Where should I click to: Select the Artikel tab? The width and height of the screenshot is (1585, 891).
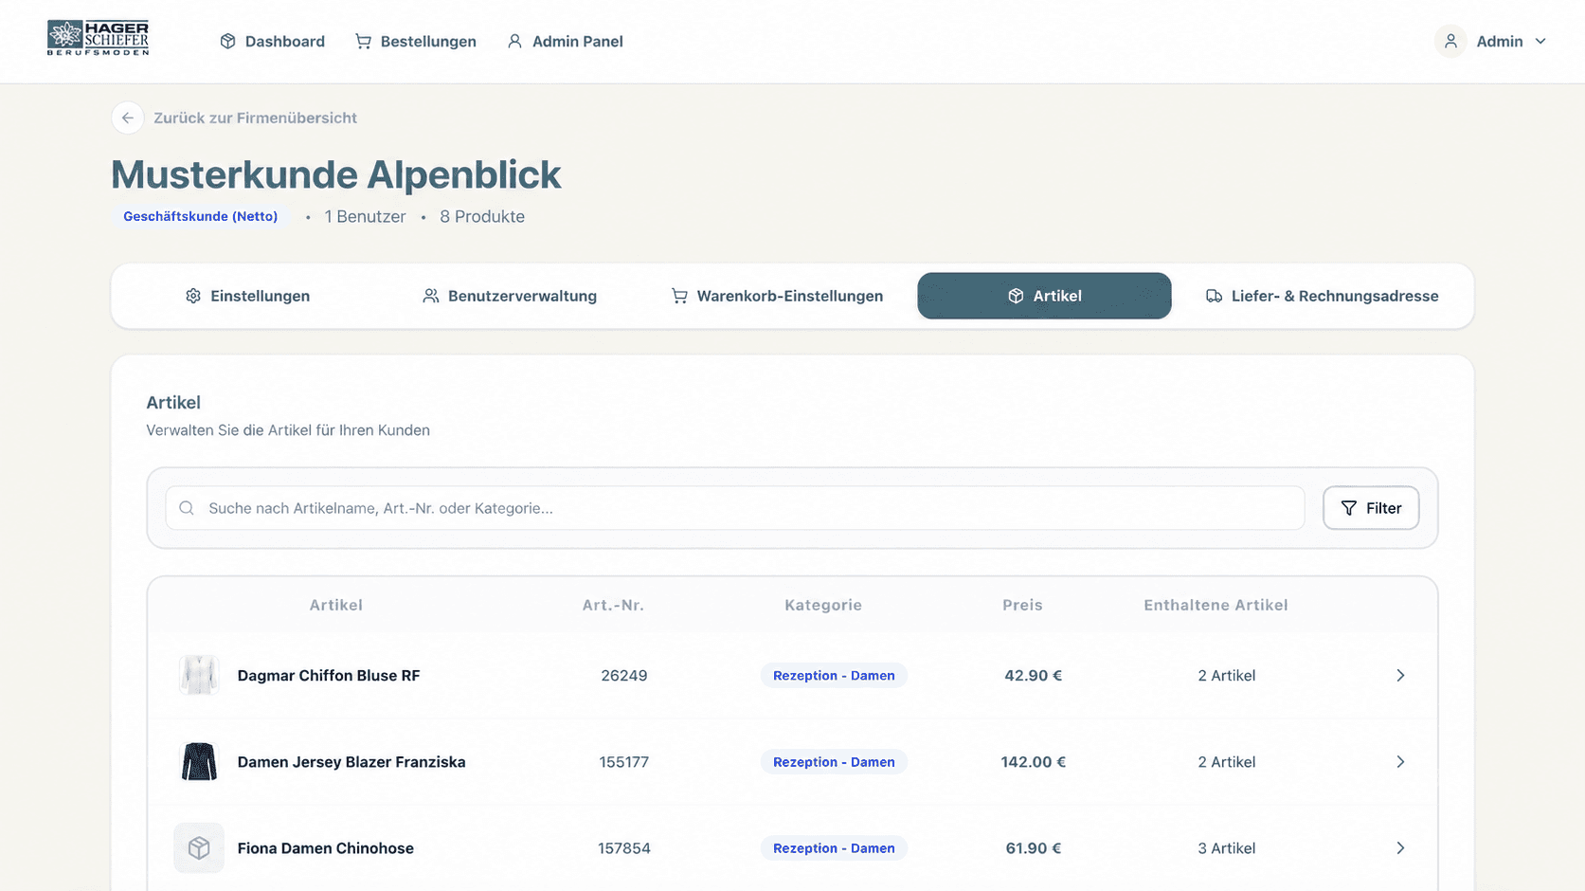coord(1044,296)
